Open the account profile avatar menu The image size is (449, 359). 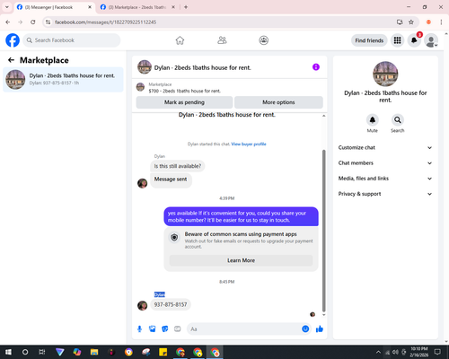[431, 40]
